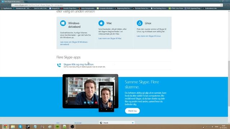Switch to the Hent Skype browser tab
The height and width of the screenshot is (129, 230).
click(x=12, y=1)
